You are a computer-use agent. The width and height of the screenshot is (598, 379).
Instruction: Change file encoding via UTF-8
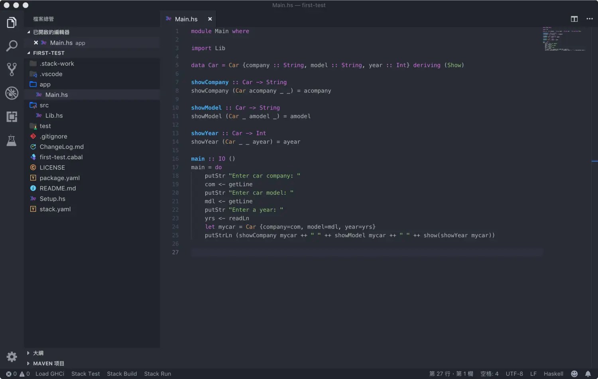tap(514, 374)
